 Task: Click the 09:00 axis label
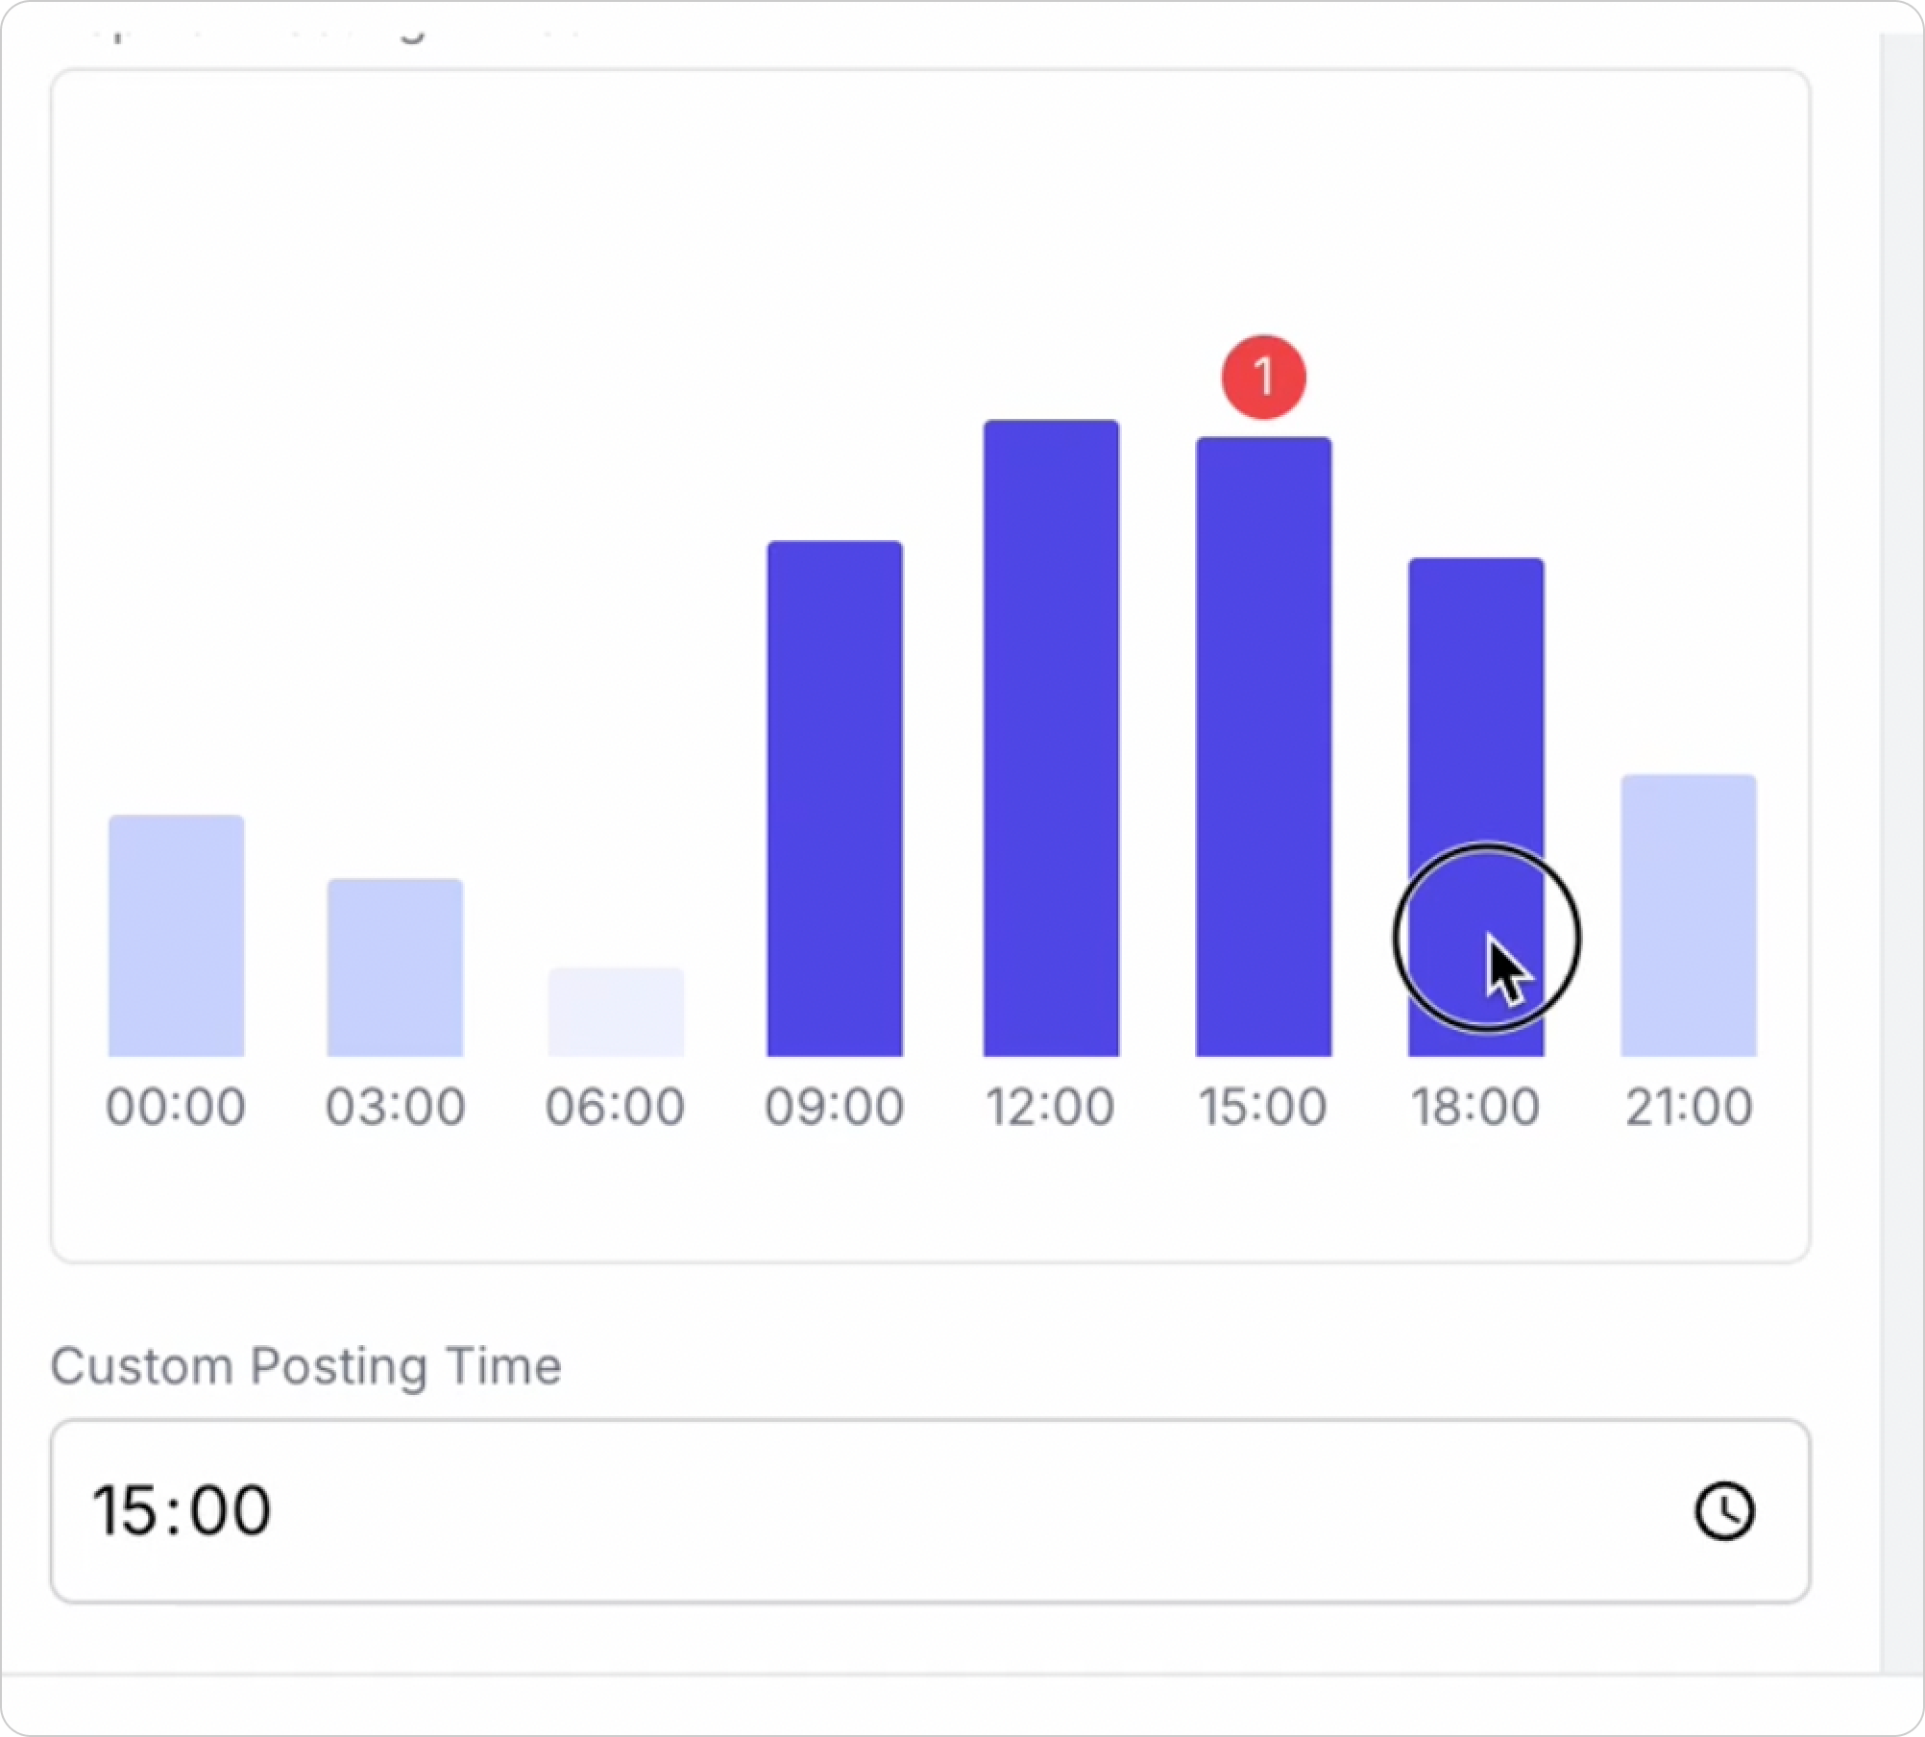pyautogui.click(x=834, y=1107)
